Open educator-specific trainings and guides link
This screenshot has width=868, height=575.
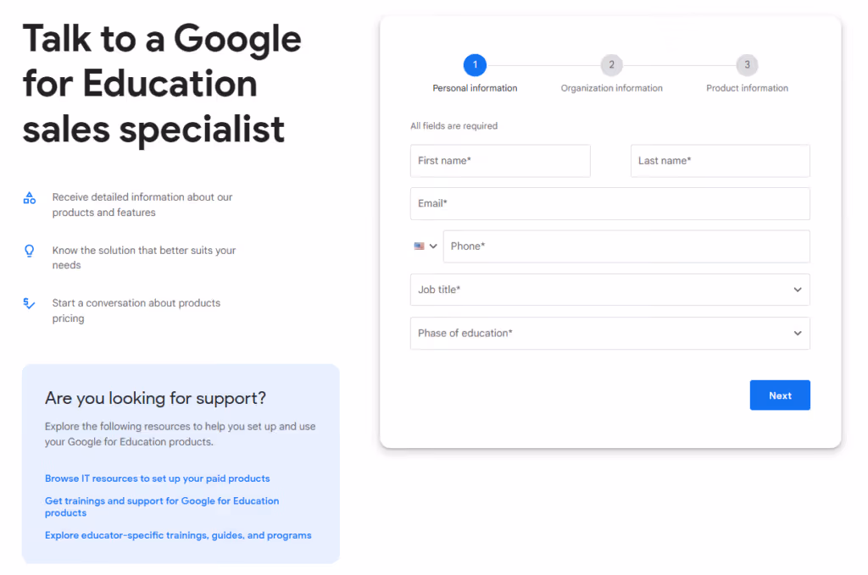tap(177, 535)
